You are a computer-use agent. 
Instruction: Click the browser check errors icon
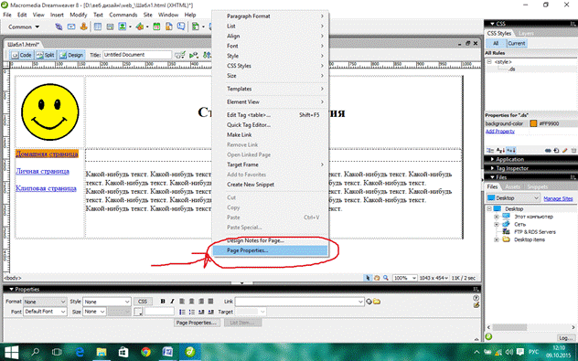179,55
